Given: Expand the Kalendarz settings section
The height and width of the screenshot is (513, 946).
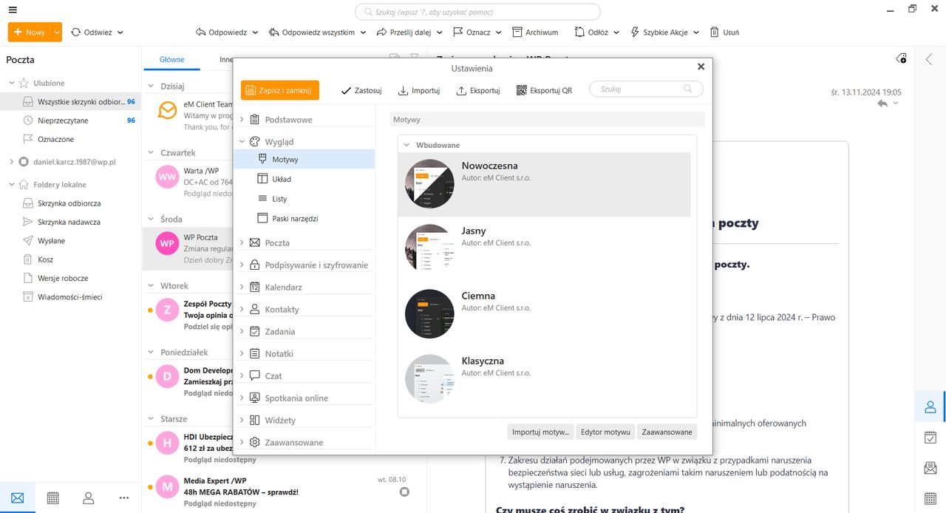Looking at the screenshot, I should (x=242, y=287).
